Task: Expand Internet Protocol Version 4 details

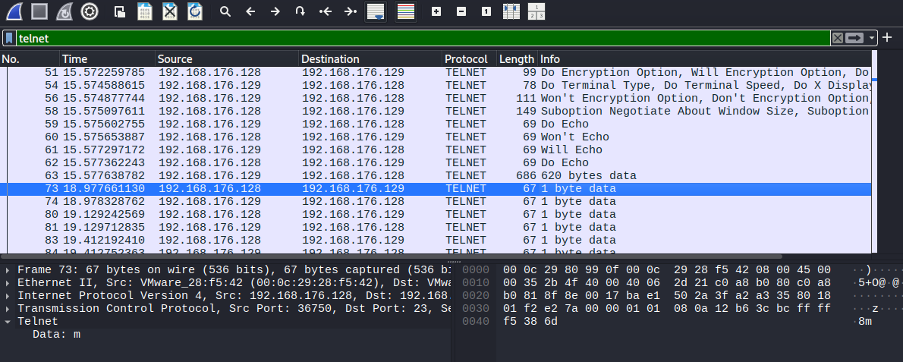Action: 8,295
